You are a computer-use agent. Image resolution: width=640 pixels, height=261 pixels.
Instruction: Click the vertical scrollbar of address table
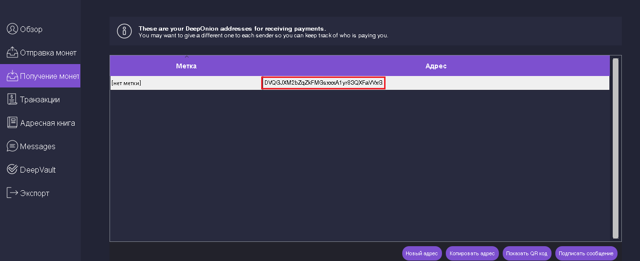(615, 148)
